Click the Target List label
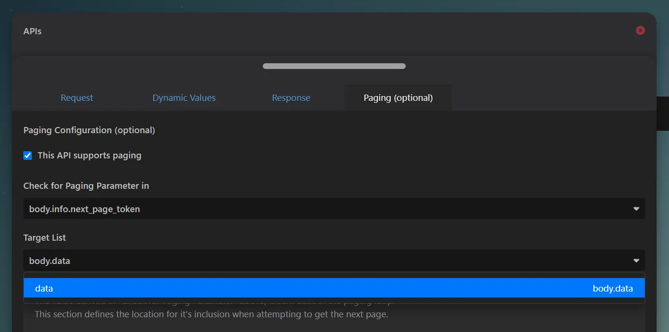 (45, 237)
